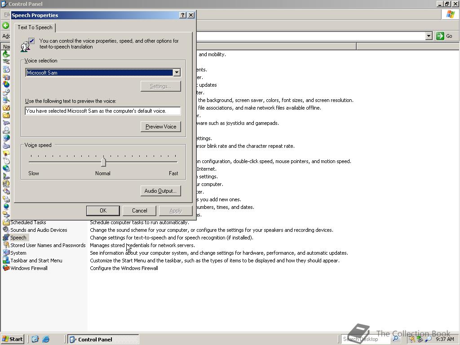Click the grayed Apply button
The height and width of the screenshot is (345, 460).
pos(176,211)
